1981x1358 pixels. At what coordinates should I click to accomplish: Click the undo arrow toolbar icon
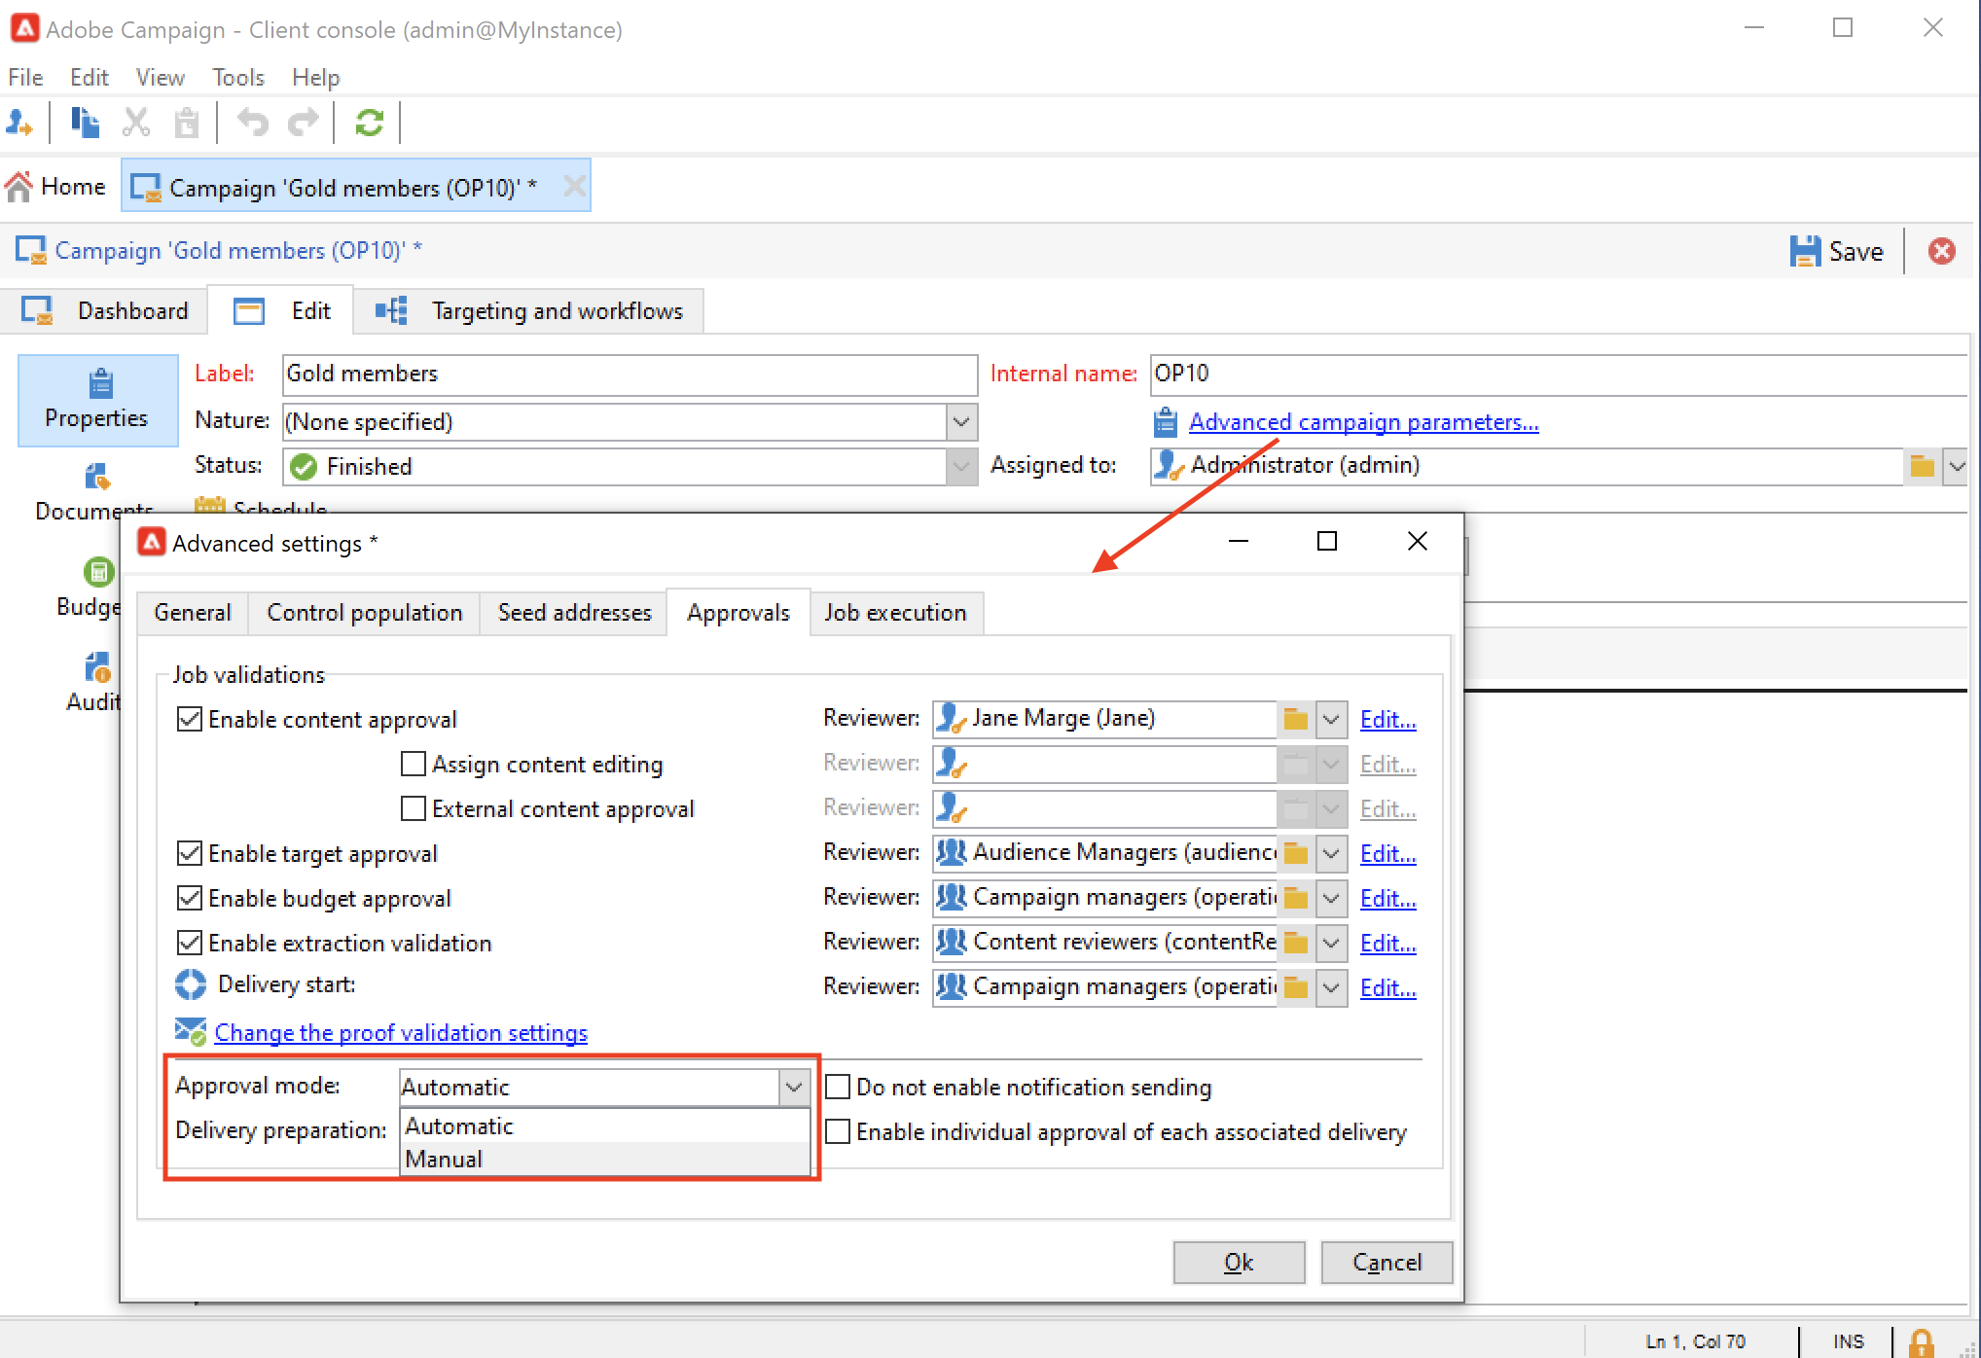[x=253, y=123]
